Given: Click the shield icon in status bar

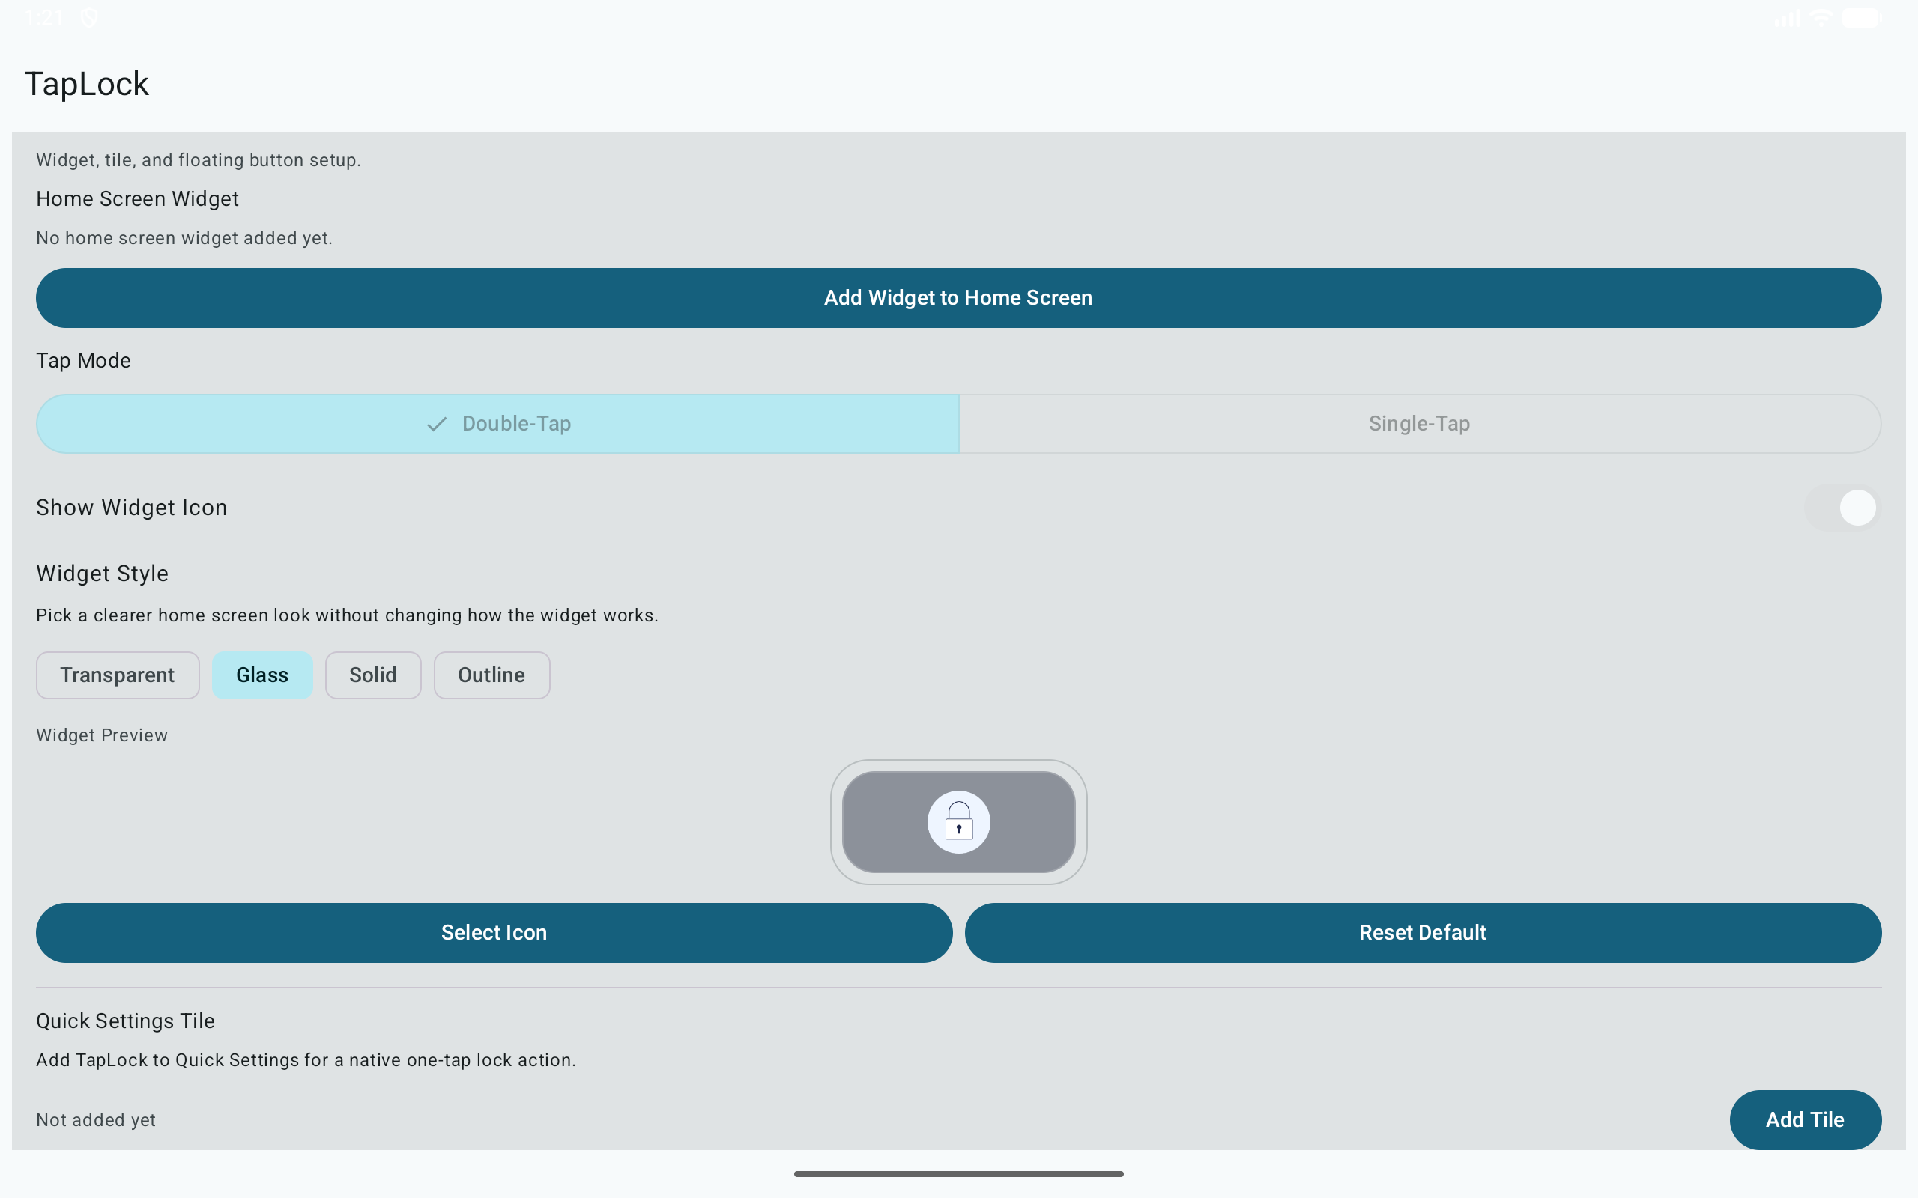Looking at the screenshot, I should [x=90, y=17].
